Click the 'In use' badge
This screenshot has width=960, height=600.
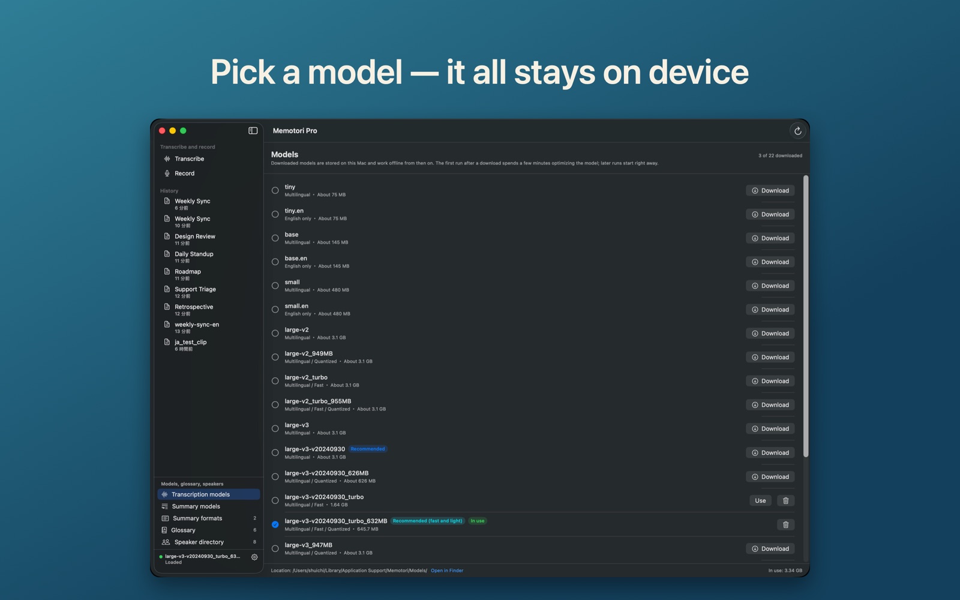(478, 521)
